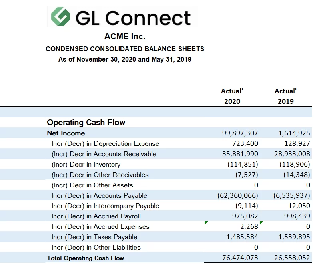Image resolution: width=315 pixels, height=266 pixels.
Task: Select the Taxes Payable 2019 value 1,539,895
Action: coord(294,237)
